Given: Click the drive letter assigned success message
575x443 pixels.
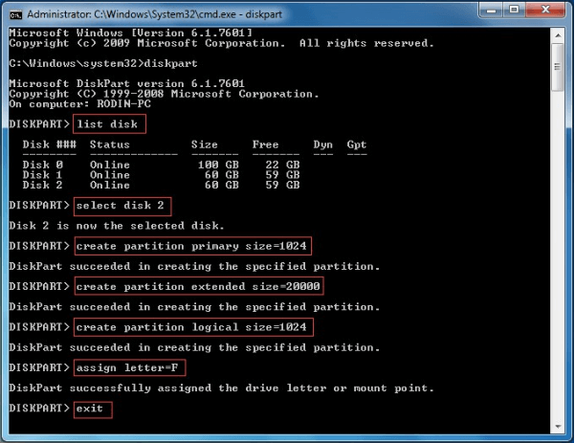Looking at the screenshot, I should coord(222,388).
